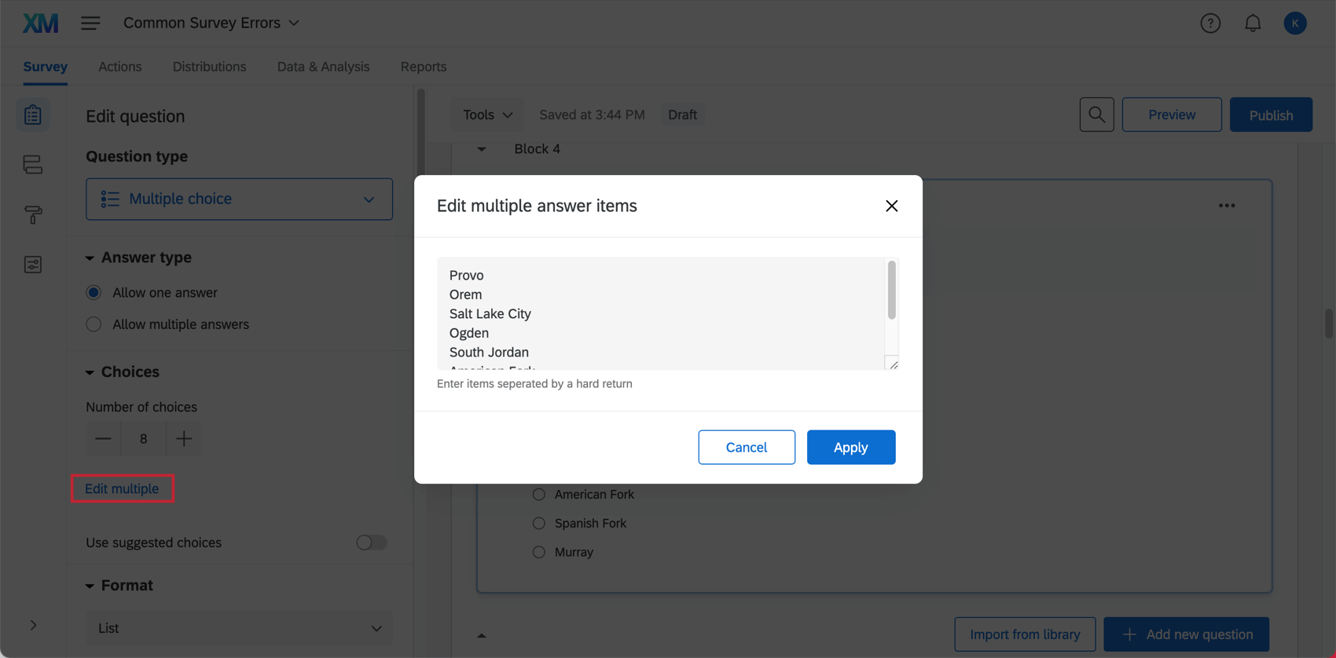Click the Apply button in the dialog
The image size is (1336, 658).
[x=851, y=448]
